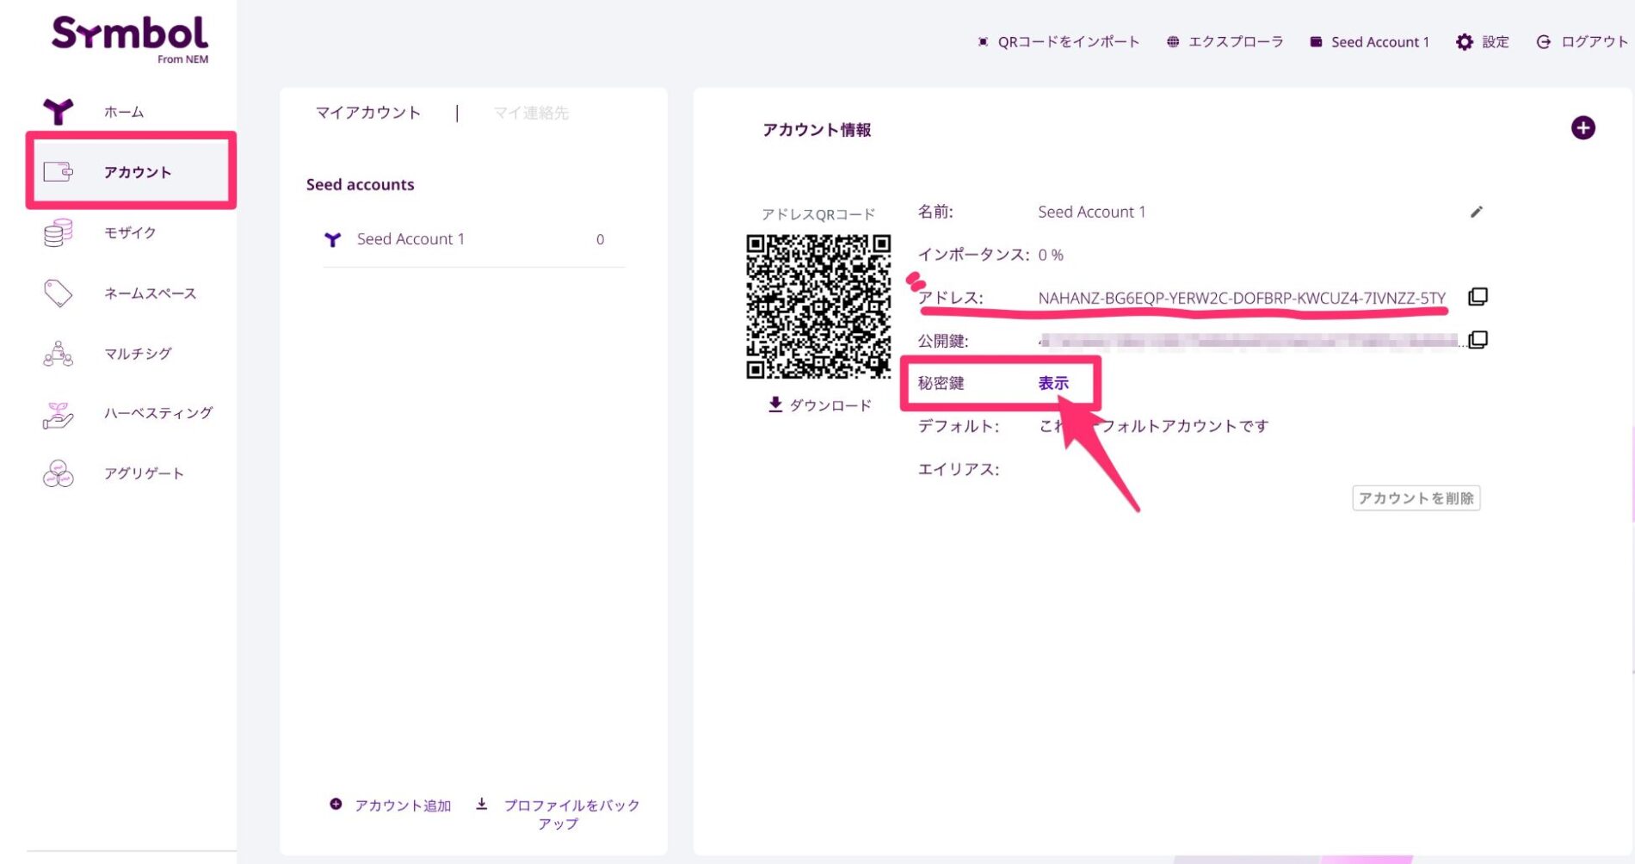Open モザイク menu item

130,232
